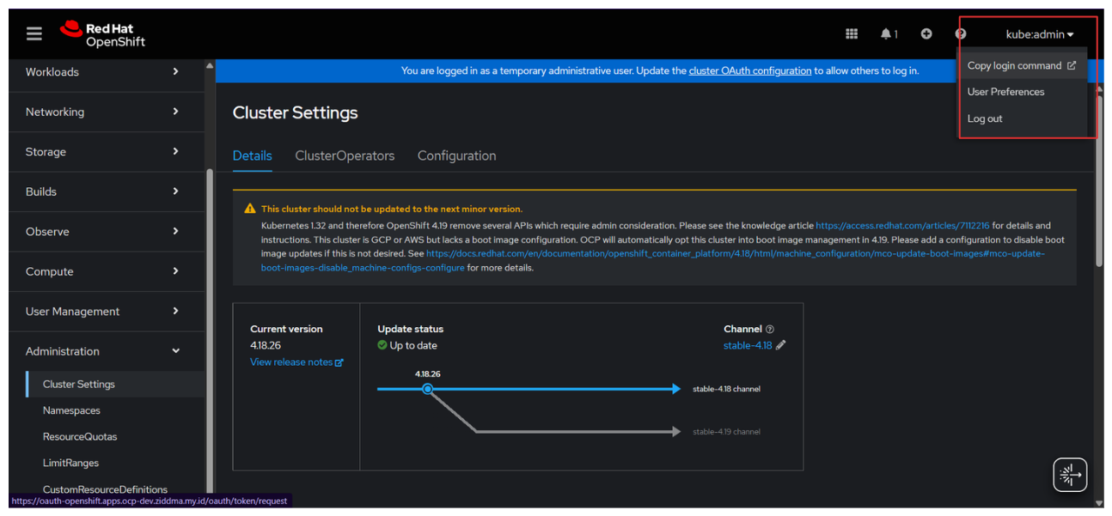This screenshot has width=1112, height=516.
Task: Open the cluster OAuth configuration link
Action: [x=749, y=70]
